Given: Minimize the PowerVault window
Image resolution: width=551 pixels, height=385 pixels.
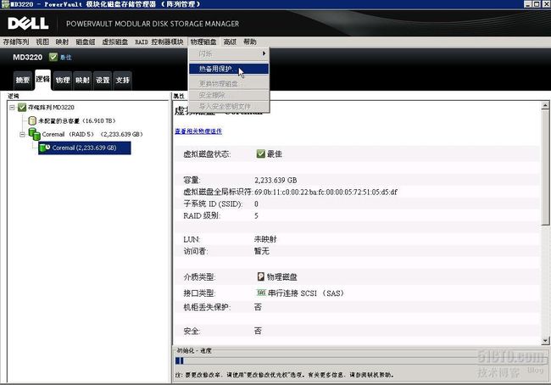Looking at the screenshot, I should click(x=527, y=4).
